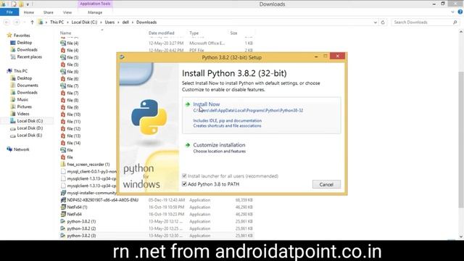Select the python-3.8.2 (3) file icon
Screen dimensions: 464x261
[x=63, y=236]
